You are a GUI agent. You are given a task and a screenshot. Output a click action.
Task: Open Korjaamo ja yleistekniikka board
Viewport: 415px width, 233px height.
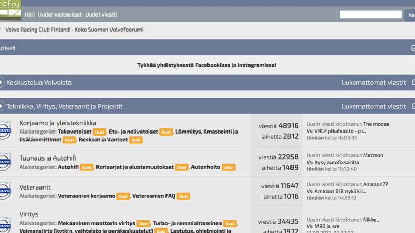[58, 123]
